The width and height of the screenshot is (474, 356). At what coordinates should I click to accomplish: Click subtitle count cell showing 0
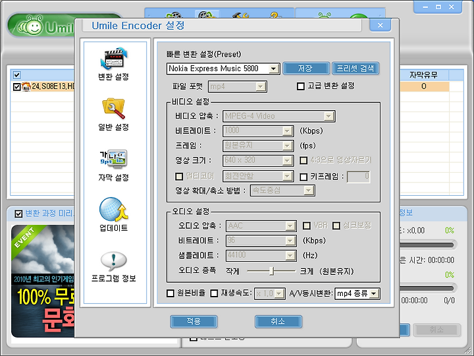(x=424, y=86)
